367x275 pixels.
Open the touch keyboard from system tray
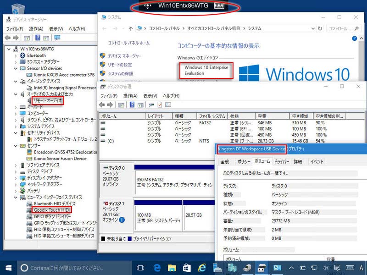coord(350,268)
